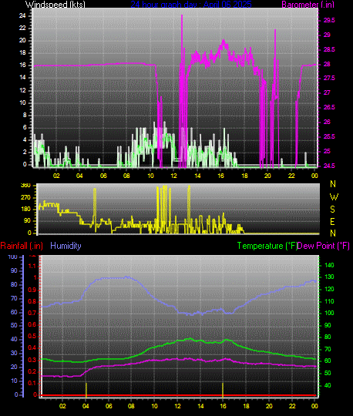Click the 29.5 barometer scale value
This screenshot has height=416, width=353.
pyautogui.click(x=329, y=21)
